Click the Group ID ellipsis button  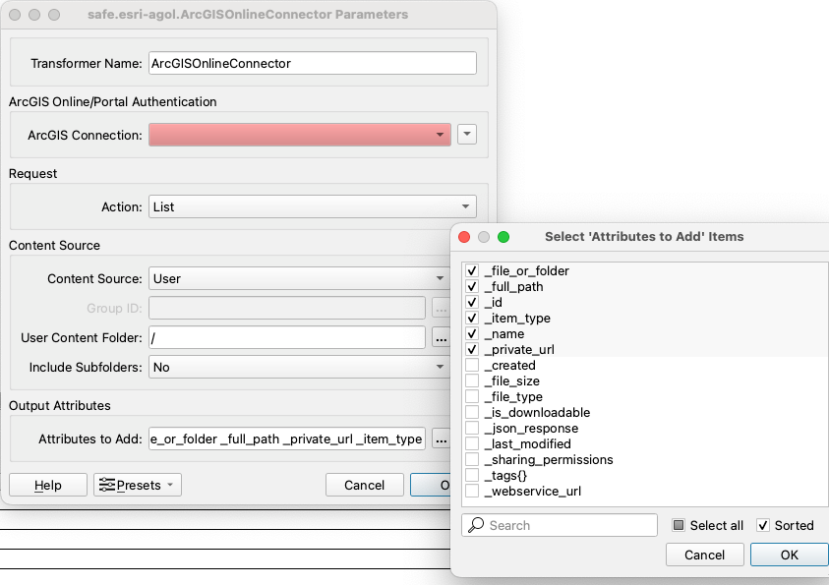click(441, 308)
